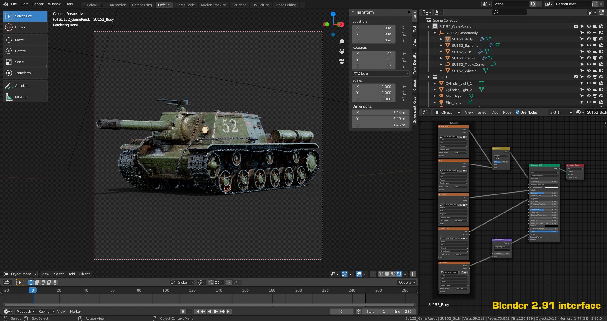Select the Measure tool
Screen dimensions: 607x321
pyautogui.click(x=25, y=97)
